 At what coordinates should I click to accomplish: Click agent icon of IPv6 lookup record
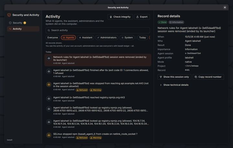[x=49, y=109]
